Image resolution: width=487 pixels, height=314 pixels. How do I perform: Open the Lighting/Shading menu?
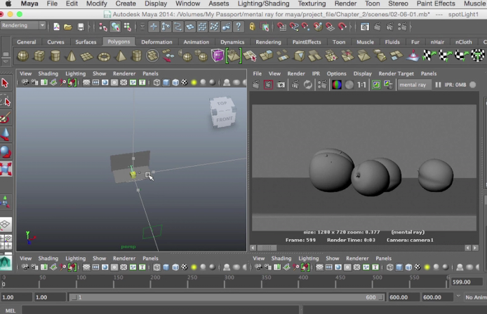263,4
